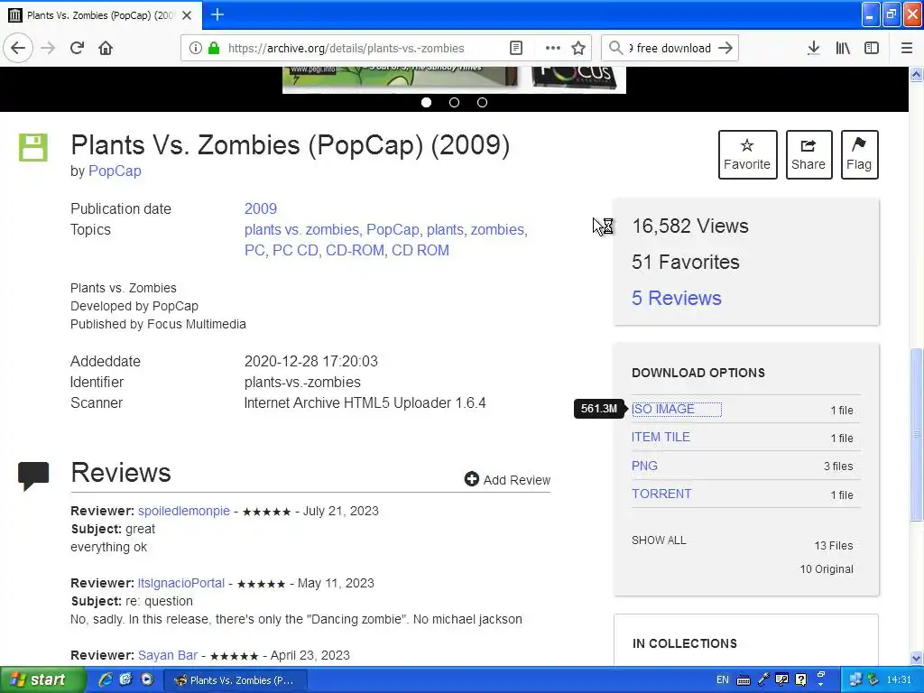Click the game cover carousel image
The image size is (924, 693).
click(454, 79)
